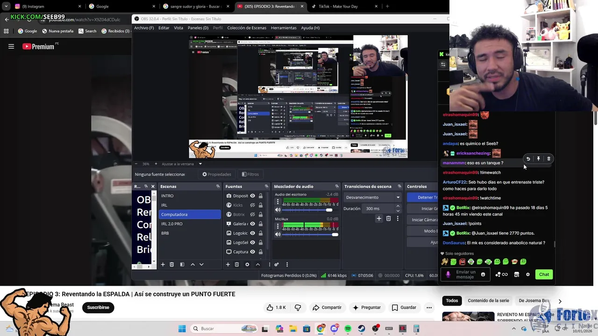Open YouTube hamburger guide menu

[x=11, y=46]
